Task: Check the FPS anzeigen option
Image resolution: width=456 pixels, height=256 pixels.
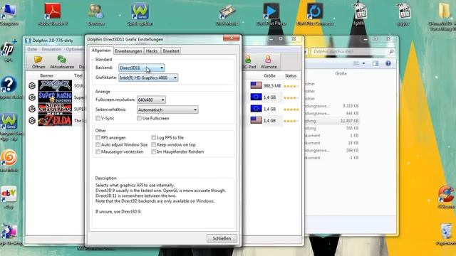Action: click(x=98, y=137)
